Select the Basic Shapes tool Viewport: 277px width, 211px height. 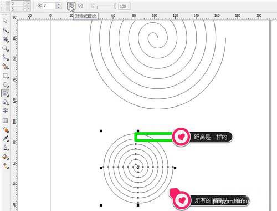click(x=5, y=102)
